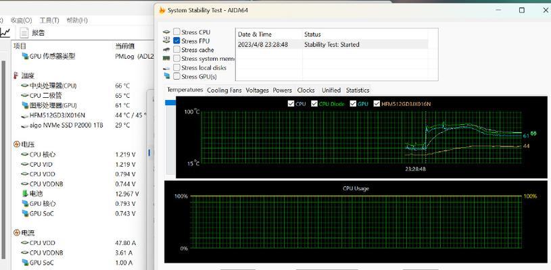Maximize the System Stability Test window
This screenshot has width=551, height=270.
pos(522,10)
